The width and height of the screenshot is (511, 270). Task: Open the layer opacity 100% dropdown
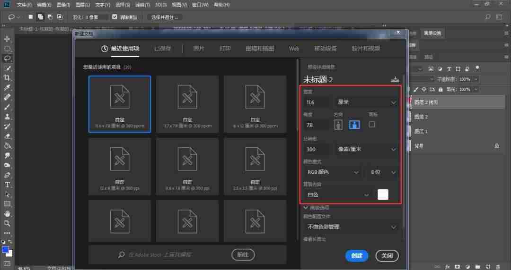[x=476, y=79]
